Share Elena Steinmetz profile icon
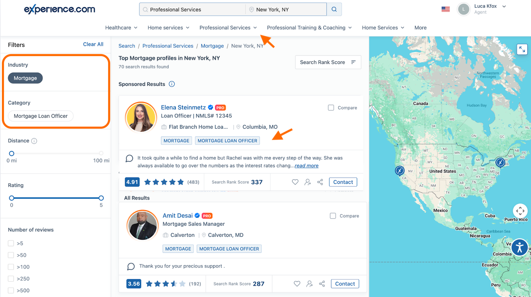The width and height of the screenshot is (531, 297). (320, 182)
